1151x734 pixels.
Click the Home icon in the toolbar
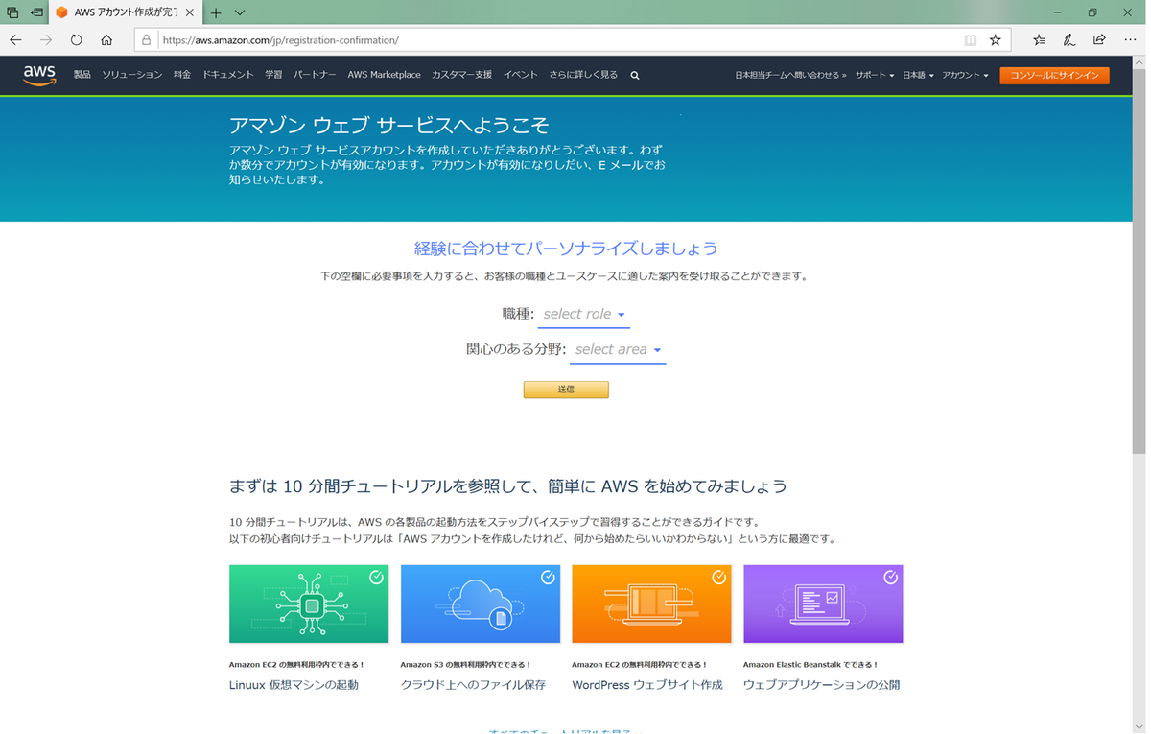[106, 40]
